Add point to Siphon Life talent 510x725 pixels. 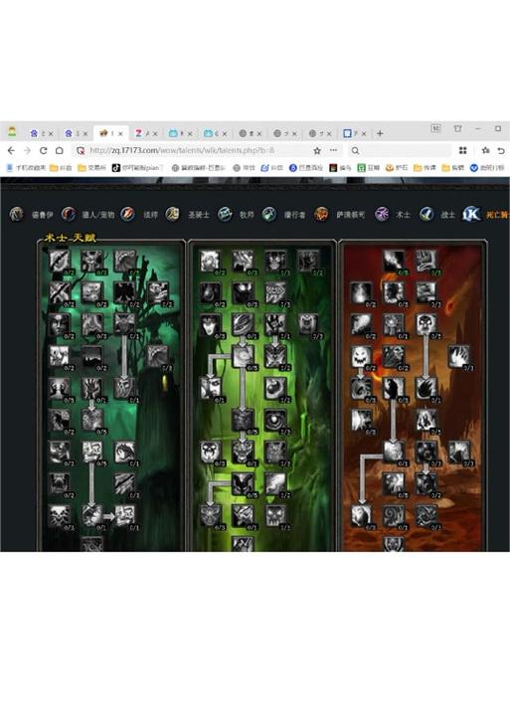pos(92,389)
